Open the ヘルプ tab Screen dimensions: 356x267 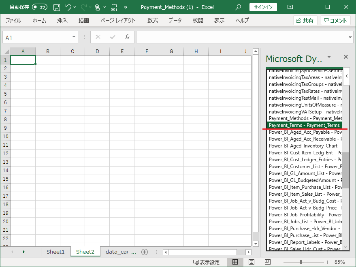[242, 20]
